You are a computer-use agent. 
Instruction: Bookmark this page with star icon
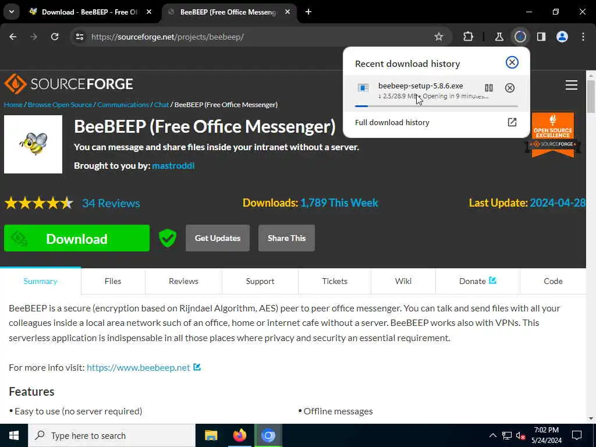[439, 37]
